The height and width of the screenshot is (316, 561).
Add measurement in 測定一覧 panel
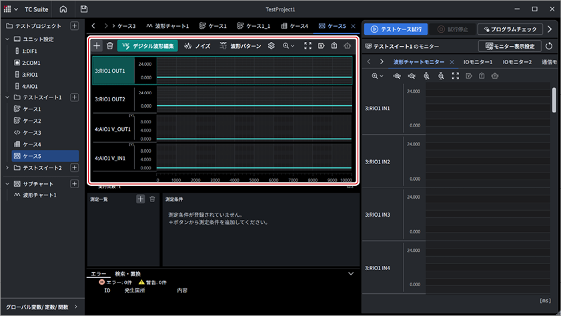[x=141, y=199]
